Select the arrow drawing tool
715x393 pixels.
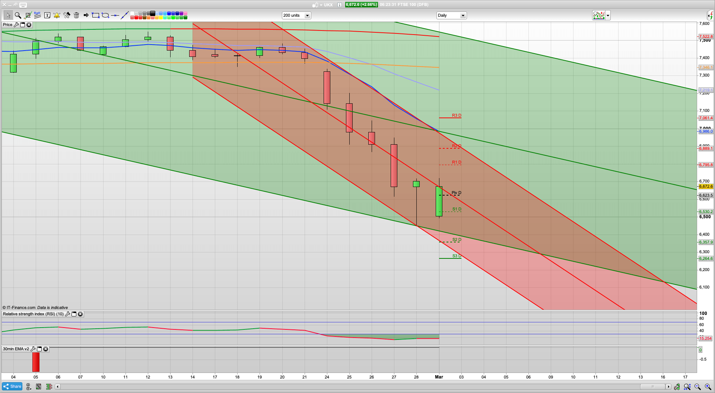tap(86, 15)
